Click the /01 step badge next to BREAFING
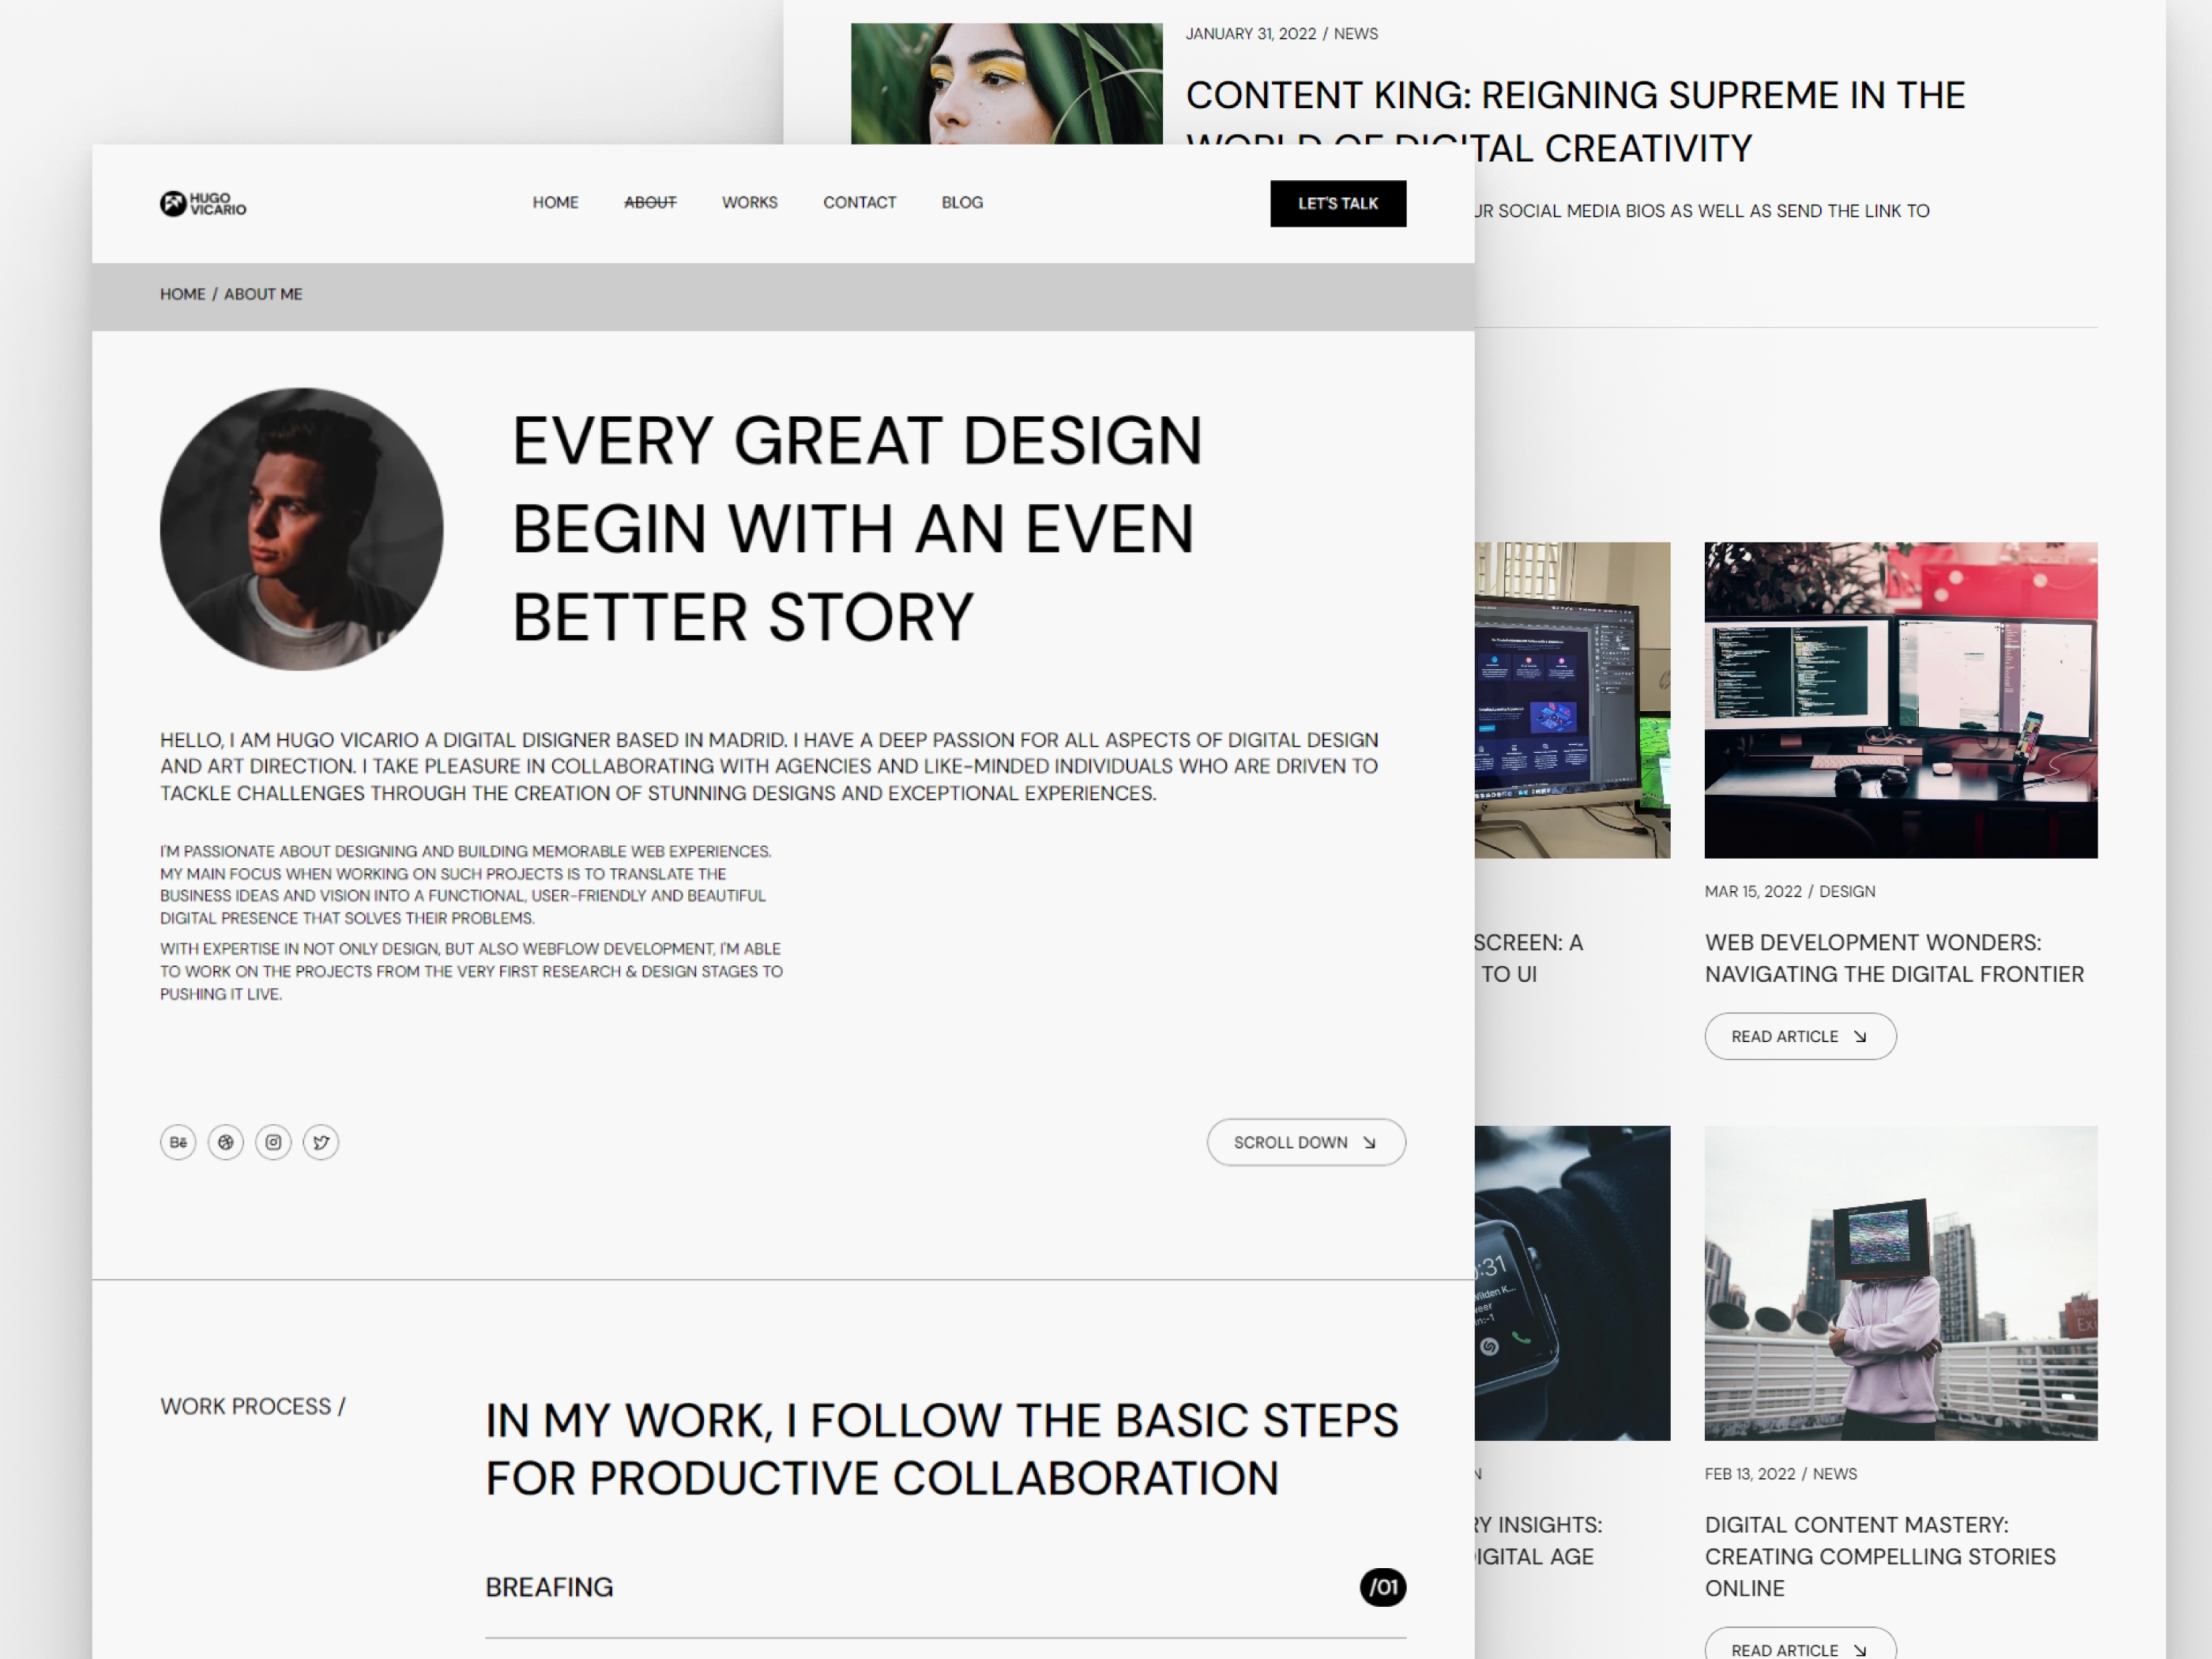This screenshot has height=1659, width=2212. point(1384,1587)
